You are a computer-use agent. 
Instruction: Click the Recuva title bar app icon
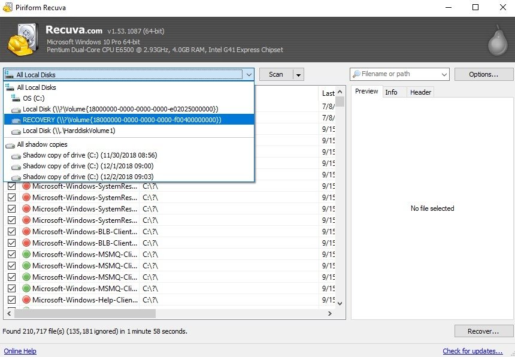[x=8, y=7]
